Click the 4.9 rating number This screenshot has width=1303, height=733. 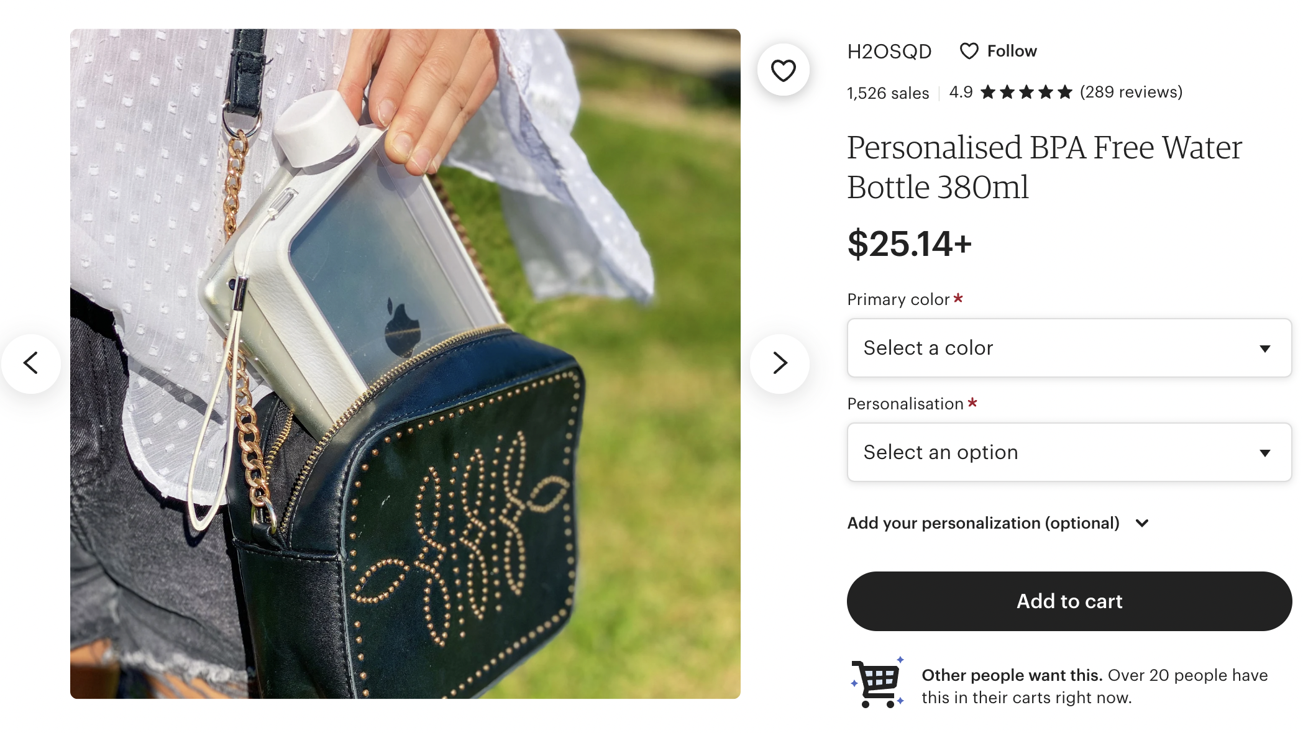(x=961, y=92)
